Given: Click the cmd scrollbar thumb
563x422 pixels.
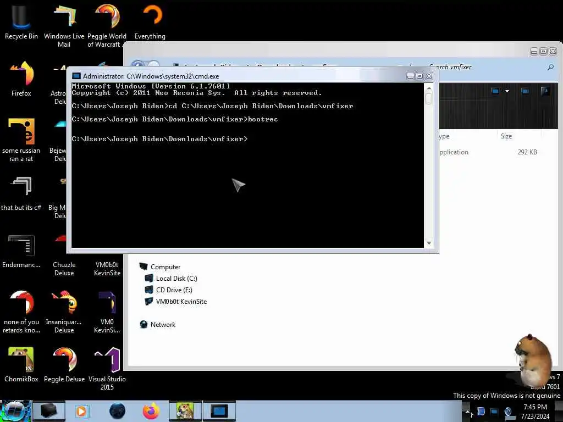Looking at the screenshot, I should 429,98.
